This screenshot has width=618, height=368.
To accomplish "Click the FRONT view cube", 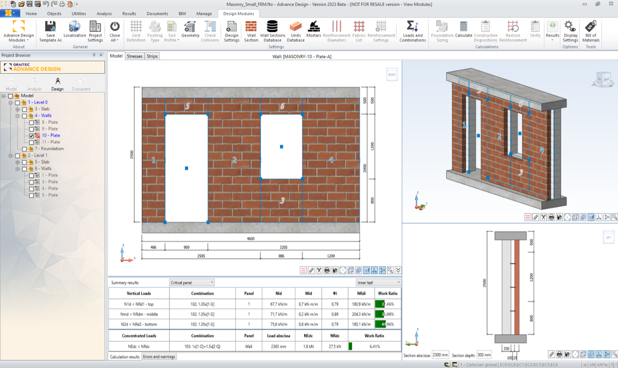I will pyautogui.click(x=392, y=74).
